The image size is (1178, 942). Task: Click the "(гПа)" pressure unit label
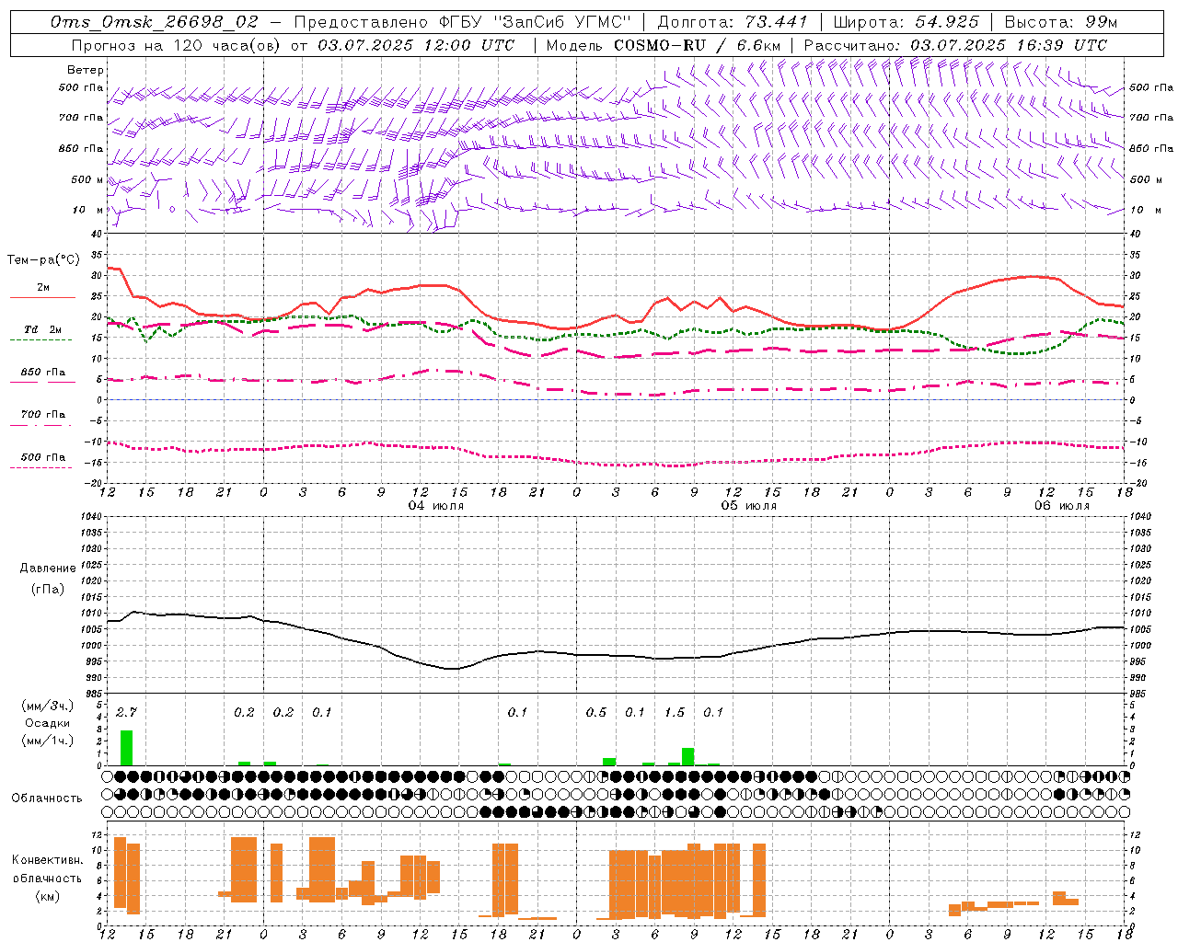click(48, 590)
